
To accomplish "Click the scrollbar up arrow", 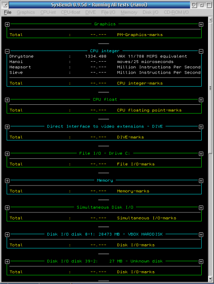I will pyautogui.click(x=210, y=20).
